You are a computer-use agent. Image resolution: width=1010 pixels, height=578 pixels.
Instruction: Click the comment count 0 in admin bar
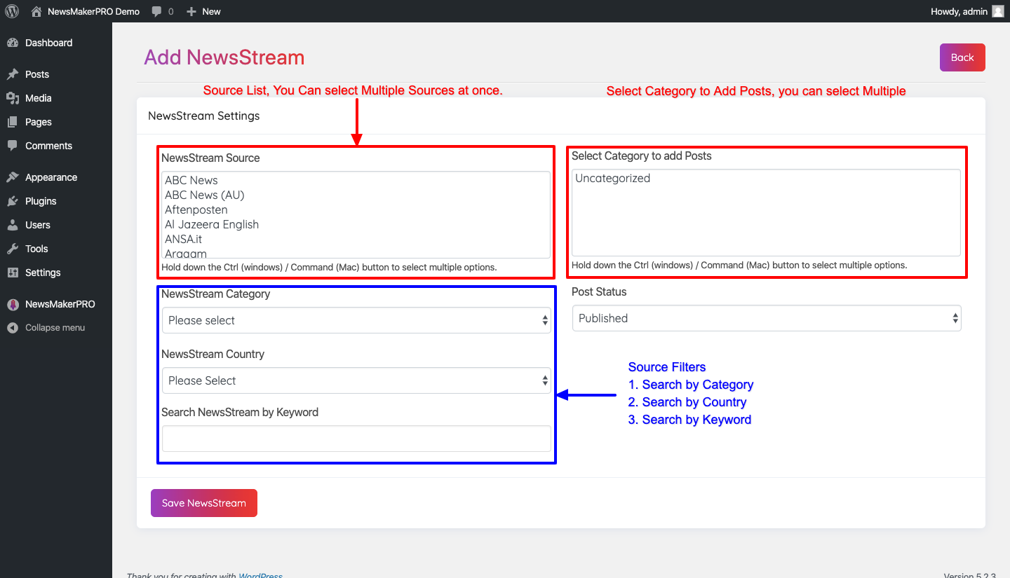(171, 11)
